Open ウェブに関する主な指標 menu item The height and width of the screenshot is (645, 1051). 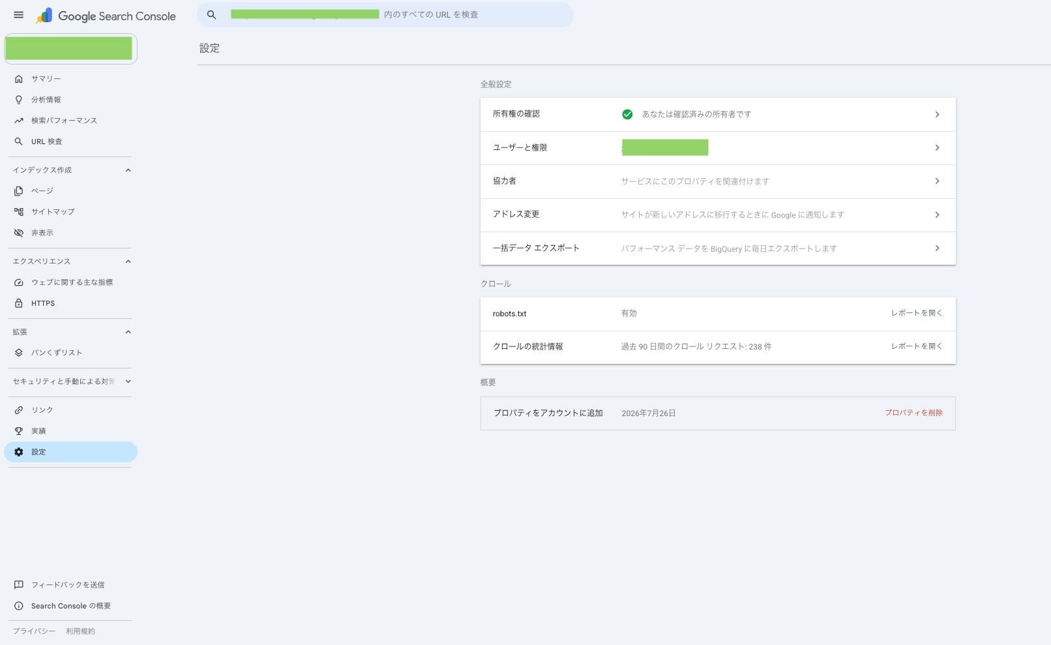point(70,282)
